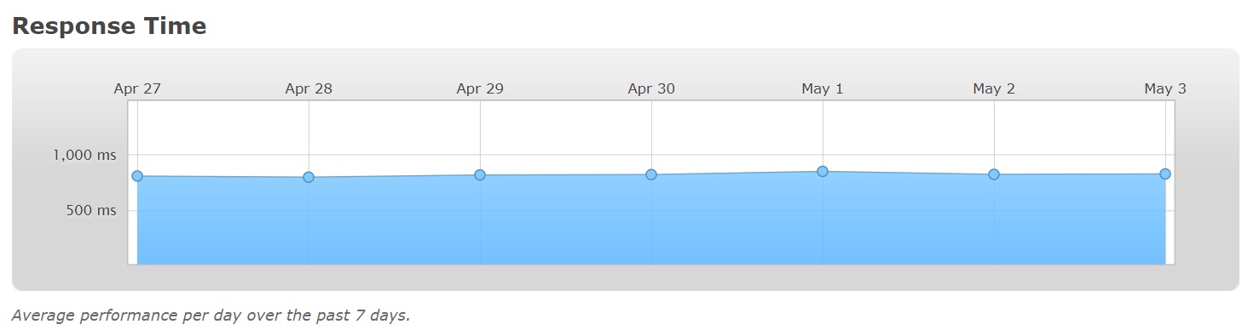Select the May 2 data point
Screen dimensions: 1254x330
(994, 174)
